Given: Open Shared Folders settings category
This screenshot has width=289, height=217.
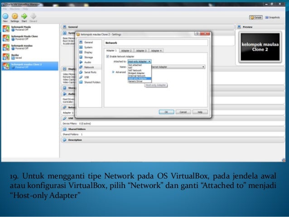Looking at the screenshot, I should [x=90, y=82].
